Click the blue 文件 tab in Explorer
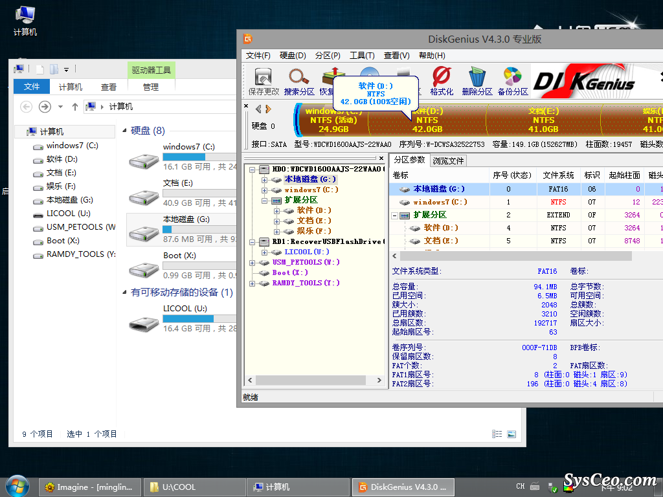Viewport: 663px width, 497px height. pyautogui.click(x=32, y=87)
